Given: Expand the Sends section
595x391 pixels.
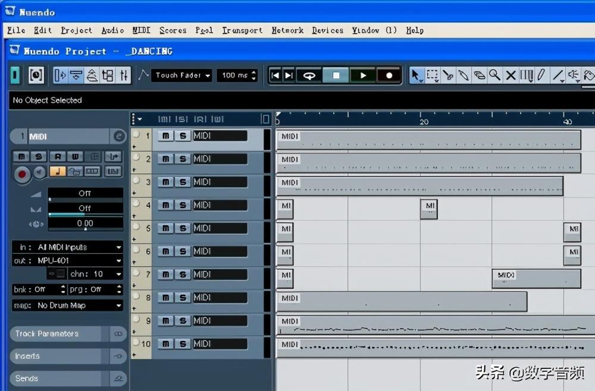Looking at the screenshot, I should 68,379.
